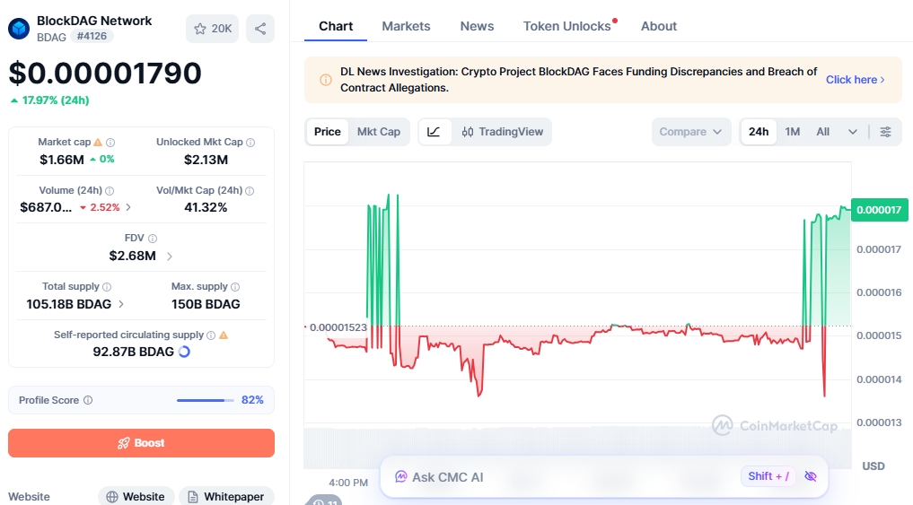Open the Chart tab
The height and width of the screenshot is (505, 913).
tap(336, 26)
